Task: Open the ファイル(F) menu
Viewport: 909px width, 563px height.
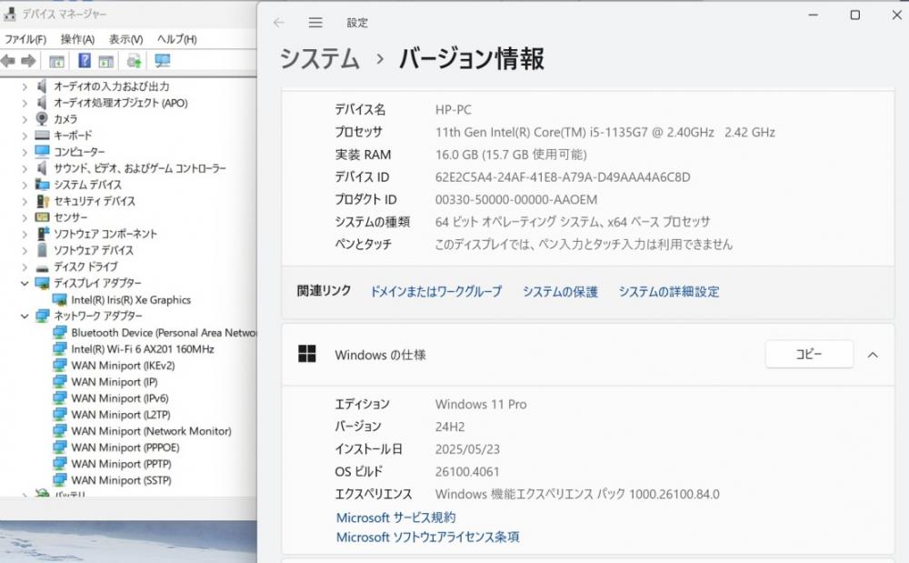Action: pyautogui.click(x=25, y=39)
